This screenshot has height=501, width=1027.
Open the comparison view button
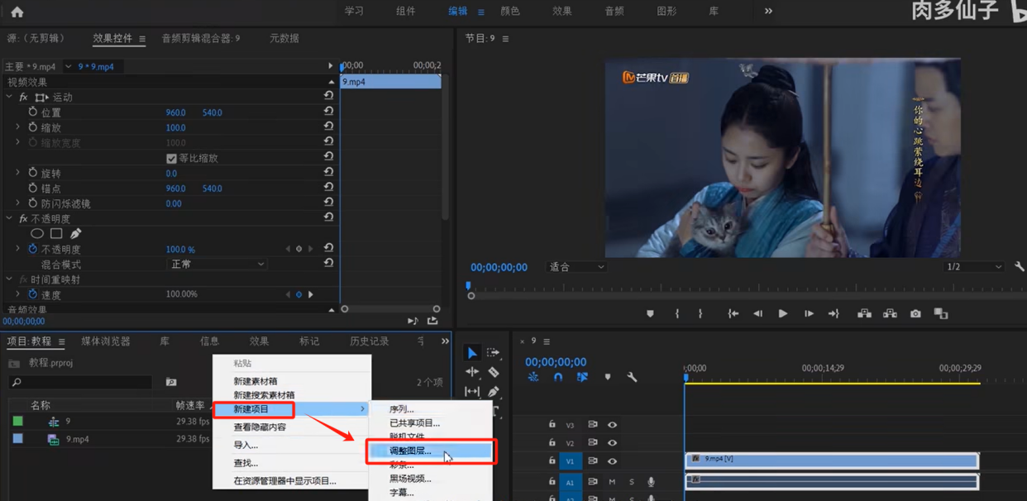941,313
